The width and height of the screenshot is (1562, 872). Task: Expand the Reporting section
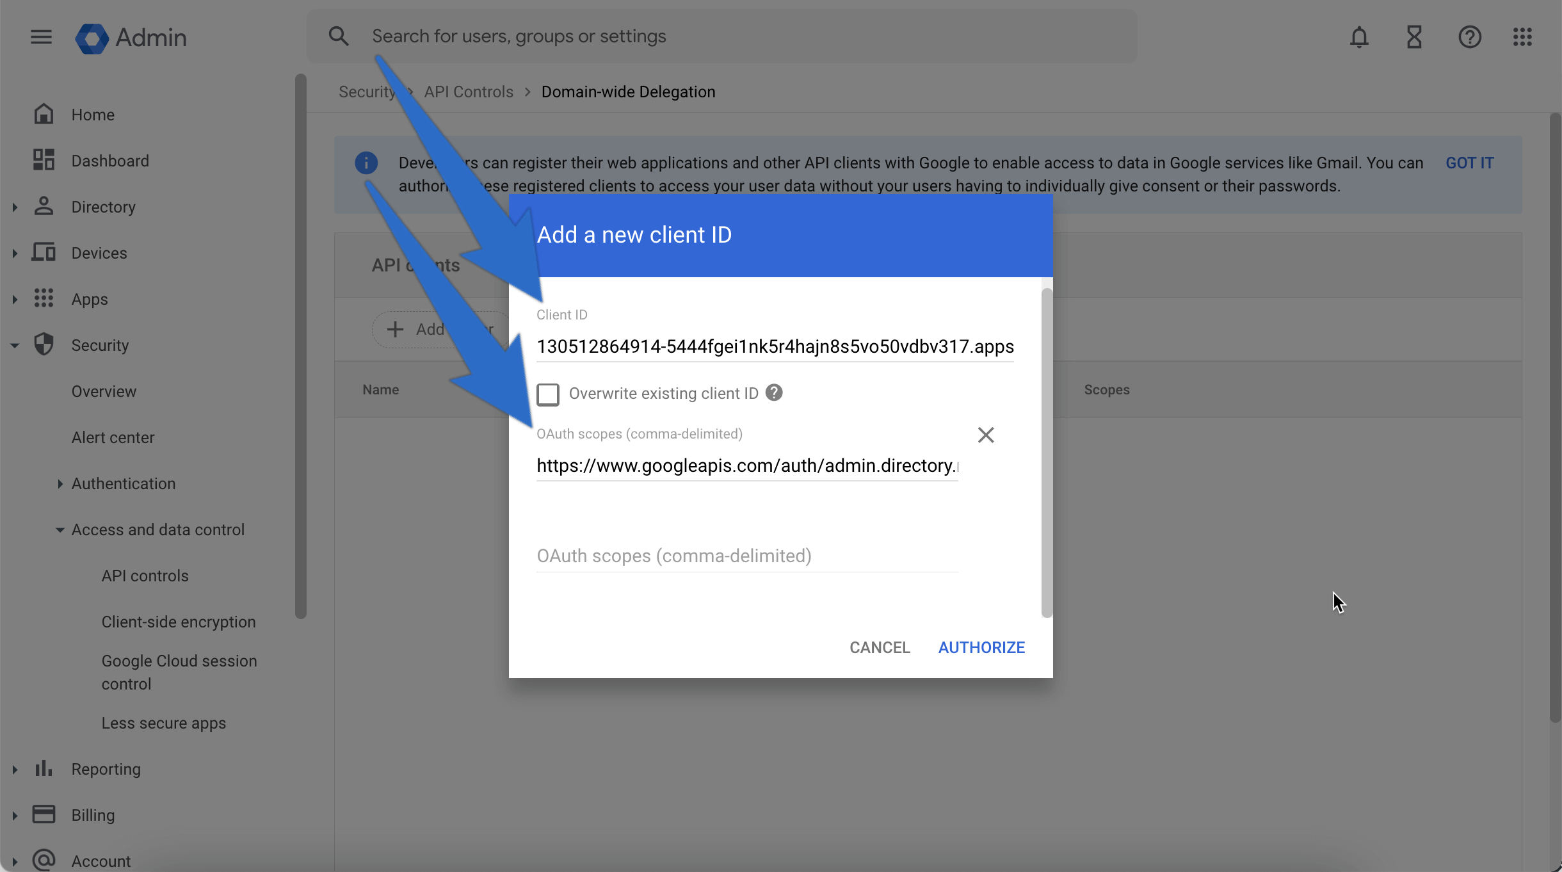point(15,769)
